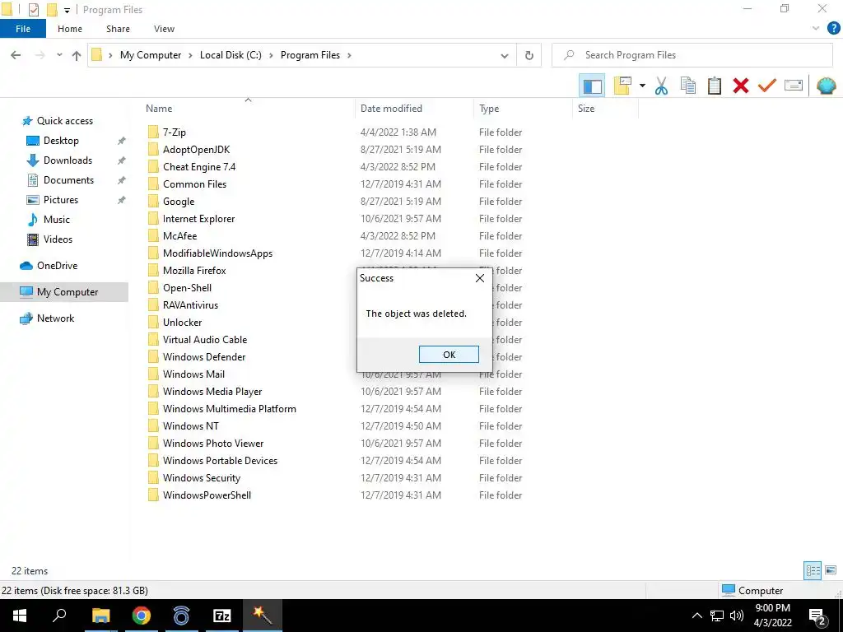Select Documents in the sidebar
The image size is (843, 632).
(x=68, y=180)
